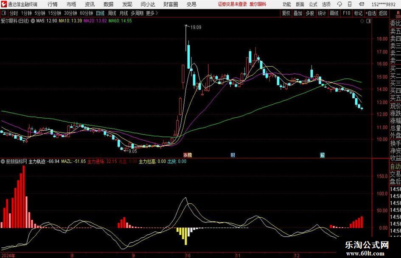Open the 数据 menu
Screen dimensions: 401x258
(109, 4)
